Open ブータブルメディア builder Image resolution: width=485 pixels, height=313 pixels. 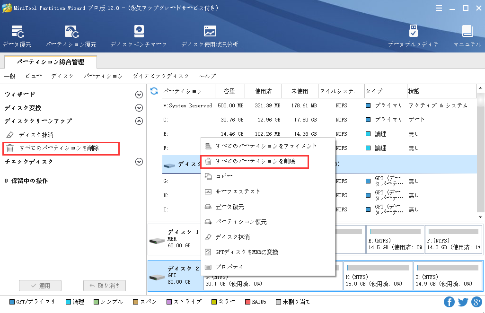[x=413, y=36]
